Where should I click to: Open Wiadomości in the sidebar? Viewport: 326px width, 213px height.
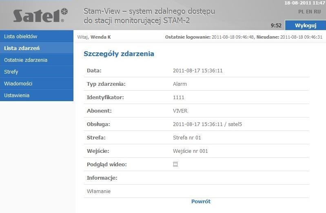coord(37,83)
